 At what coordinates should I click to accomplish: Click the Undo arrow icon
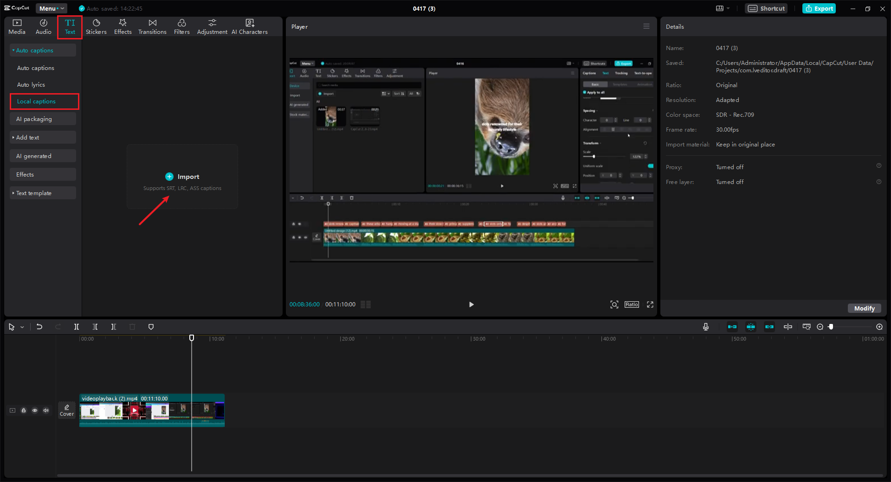[x=39, y=327]
